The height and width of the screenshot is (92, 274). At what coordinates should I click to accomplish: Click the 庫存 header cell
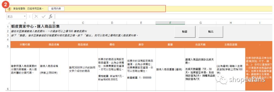pos(141,45)
